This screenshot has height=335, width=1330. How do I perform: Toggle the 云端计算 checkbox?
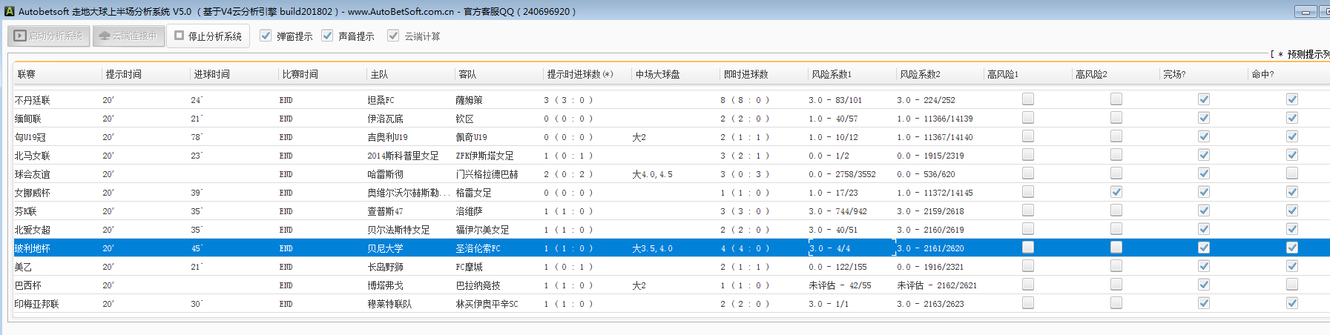pyautogui.click(x=393, y=36)
